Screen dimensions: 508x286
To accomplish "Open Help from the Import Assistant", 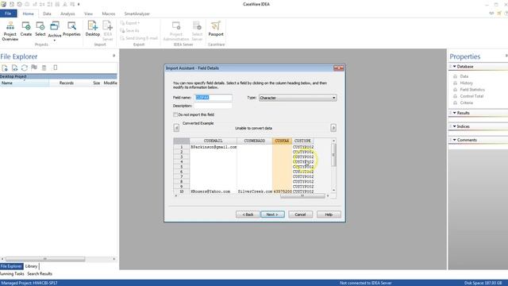I will click(x=329, y=214).
